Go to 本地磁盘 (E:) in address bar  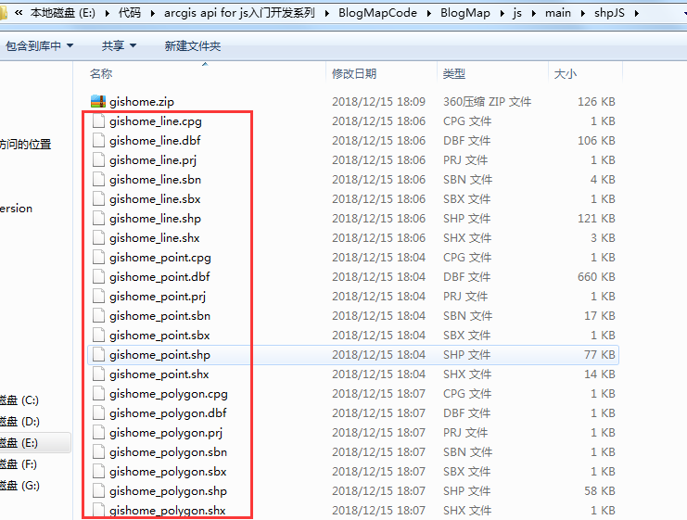63,13
